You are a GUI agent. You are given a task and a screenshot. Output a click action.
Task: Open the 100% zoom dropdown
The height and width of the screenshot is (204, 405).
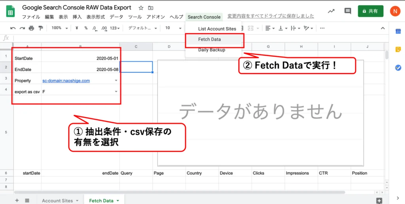coord(59,28)
